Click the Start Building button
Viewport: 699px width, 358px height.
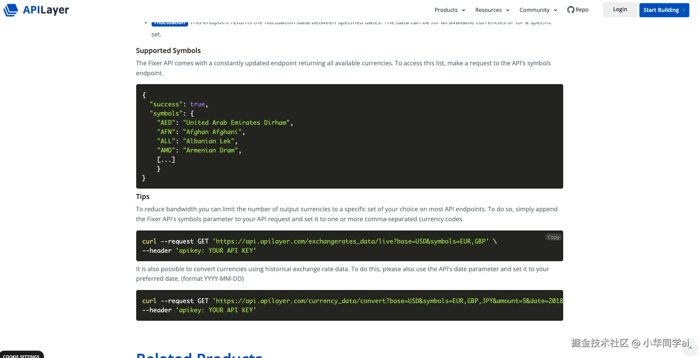click(x=664, y=10)
